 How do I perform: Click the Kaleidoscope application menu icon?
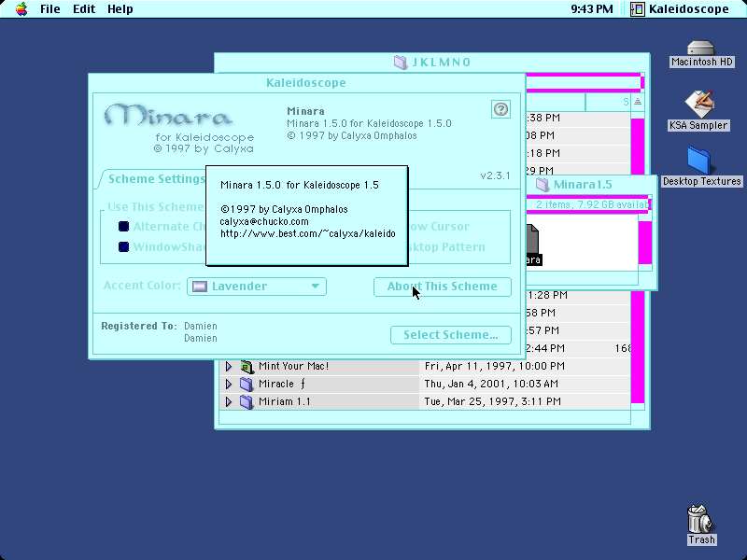[638, 9]
